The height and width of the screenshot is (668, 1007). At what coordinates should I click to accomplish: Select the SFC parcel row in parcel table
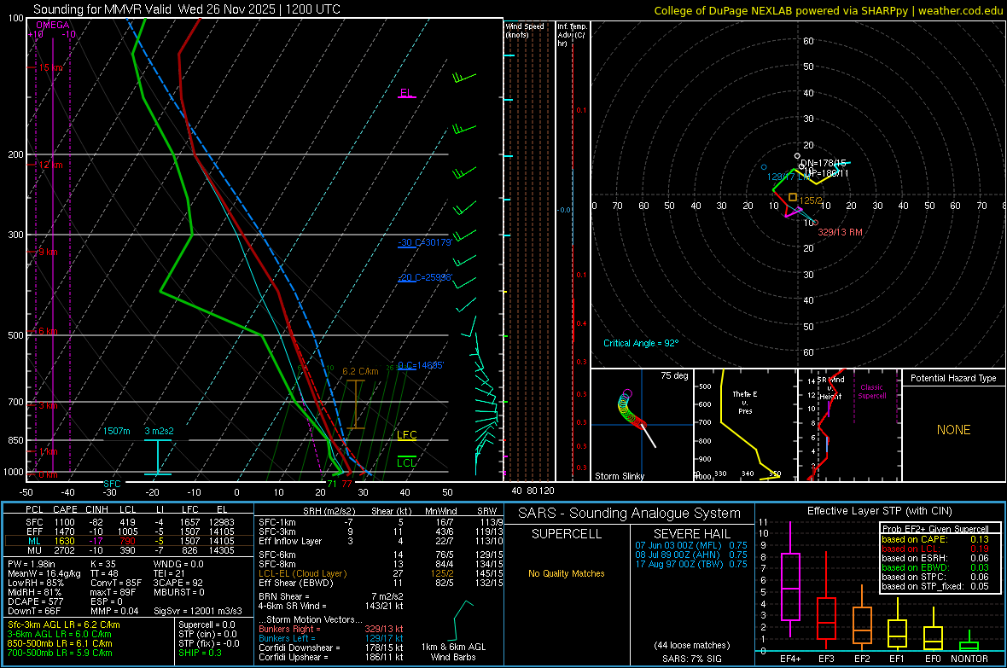pos(128,522)
